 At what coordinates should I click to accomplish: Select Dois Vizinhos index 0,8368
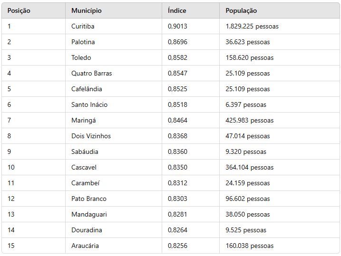pos(177,136)
